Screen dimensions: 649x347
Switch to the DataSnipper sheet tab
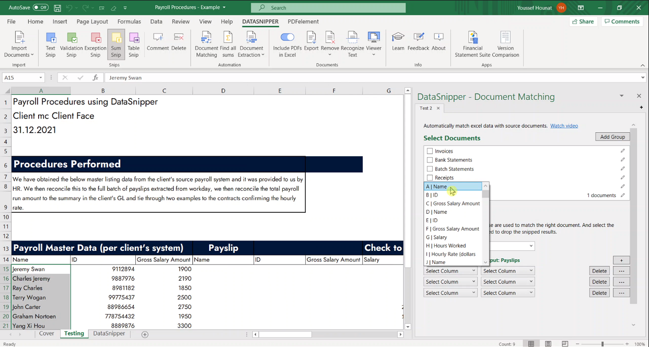[109, 333]
